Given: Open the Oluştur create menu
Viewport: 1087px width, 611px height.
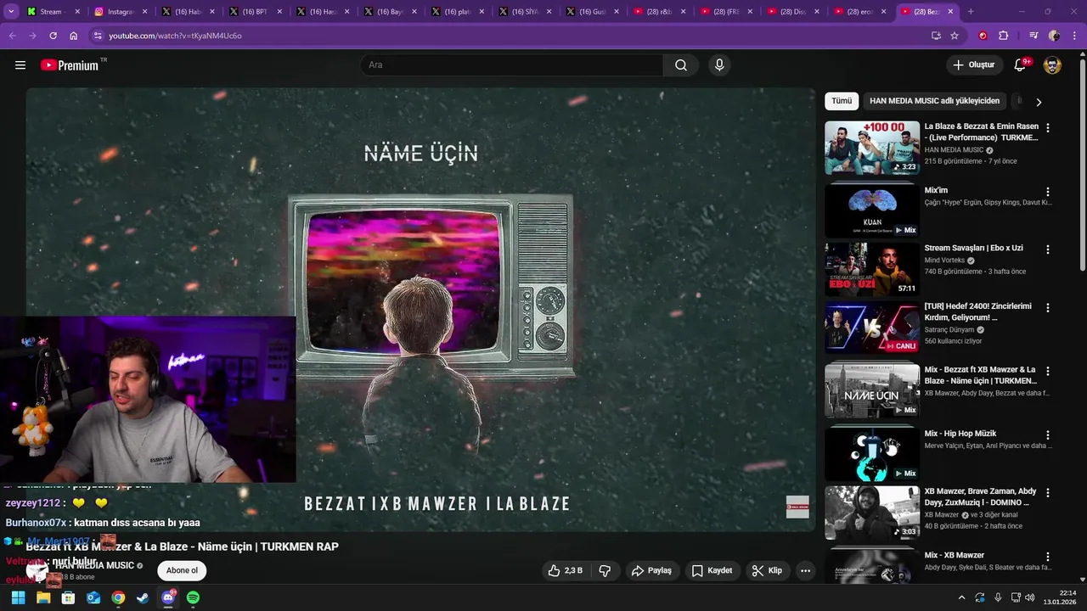Looking at the screenshot, I should coord(973,65).
